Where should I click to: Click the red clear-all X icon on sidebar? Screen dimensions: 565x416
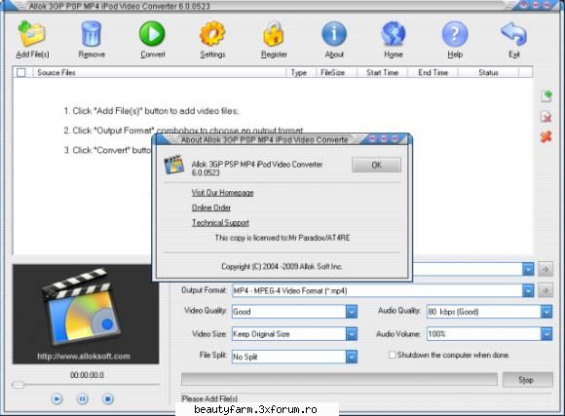point(546,136)
